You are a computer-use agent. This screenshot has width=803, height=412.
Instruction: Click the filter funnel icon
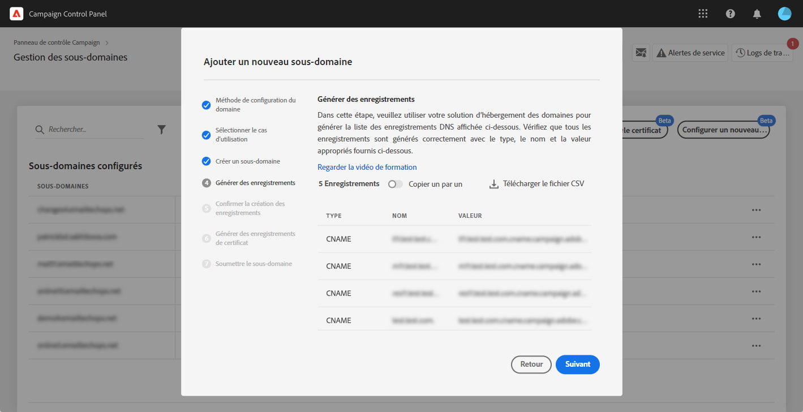tap(161, 130)
